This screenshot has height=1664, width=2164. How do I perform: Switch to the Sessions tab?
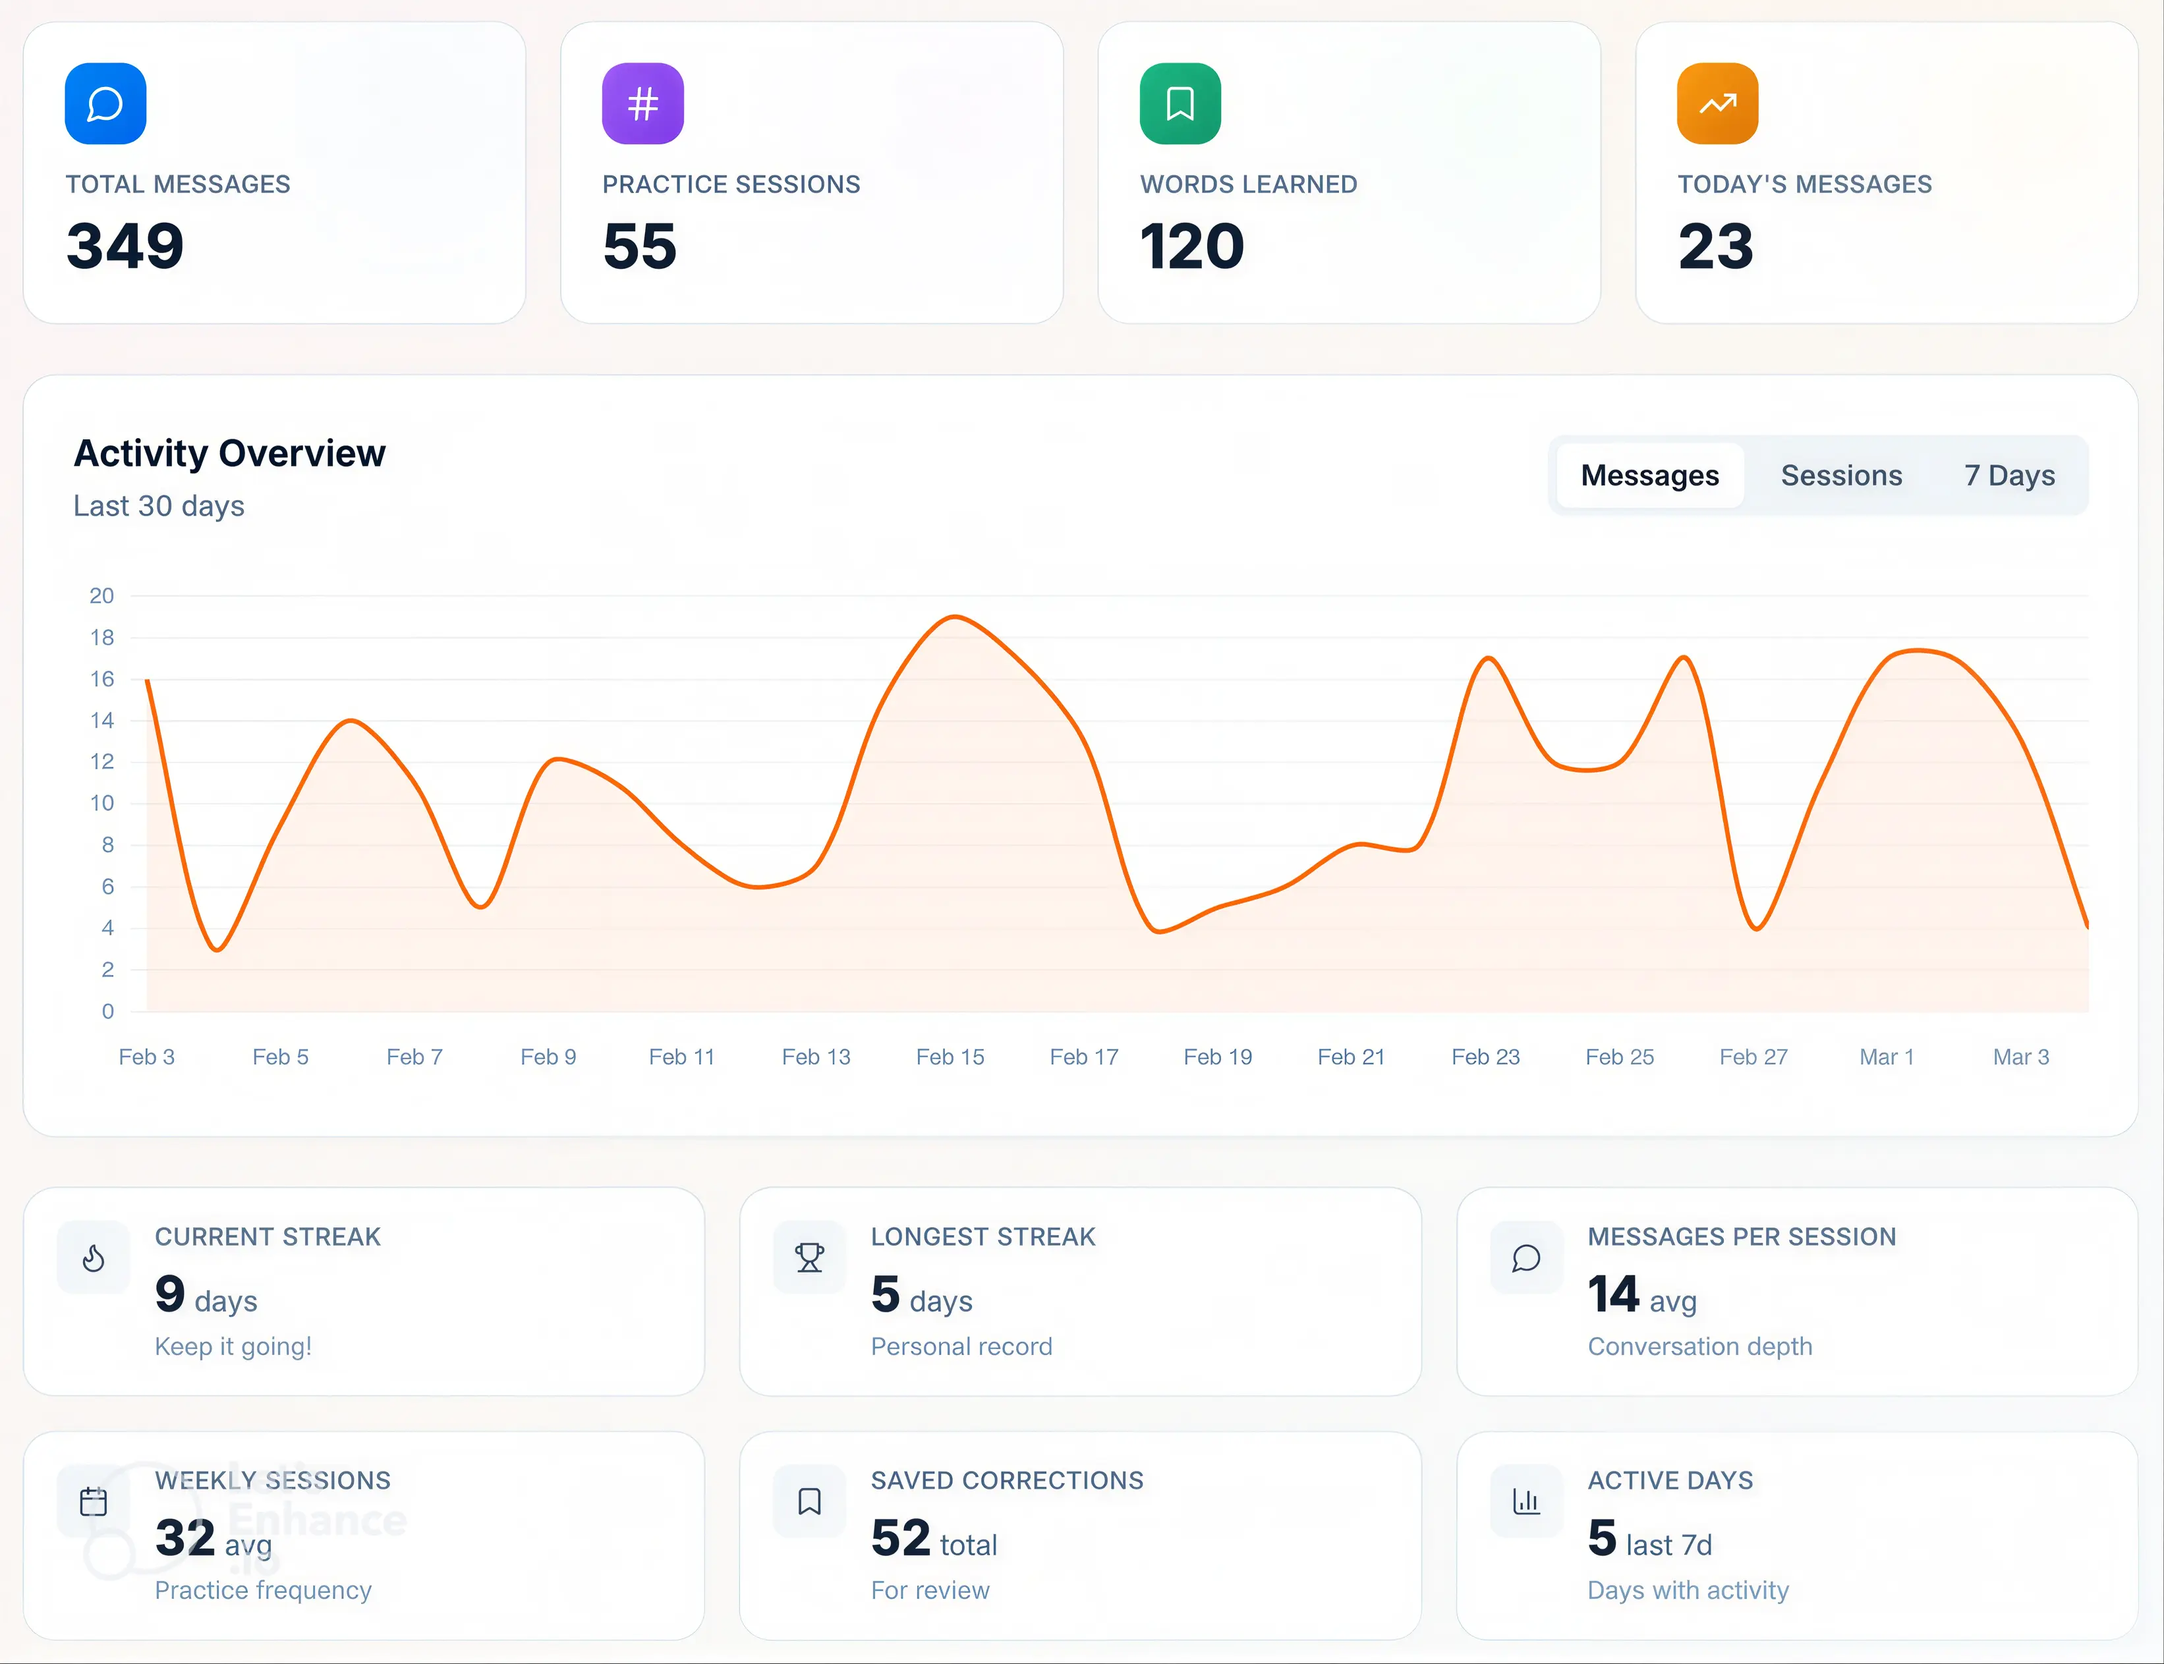pos(1842,474)
